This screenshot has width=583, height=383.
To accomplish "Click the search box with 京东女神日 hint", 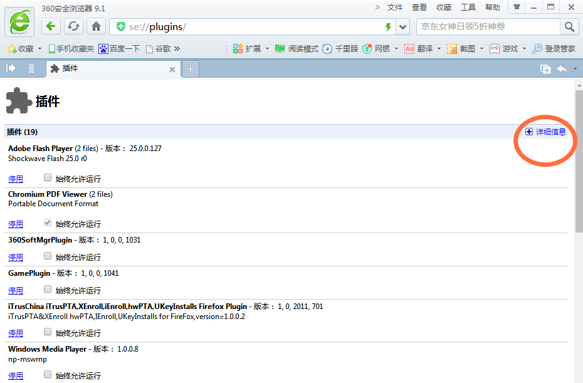I will click(488, 26).
